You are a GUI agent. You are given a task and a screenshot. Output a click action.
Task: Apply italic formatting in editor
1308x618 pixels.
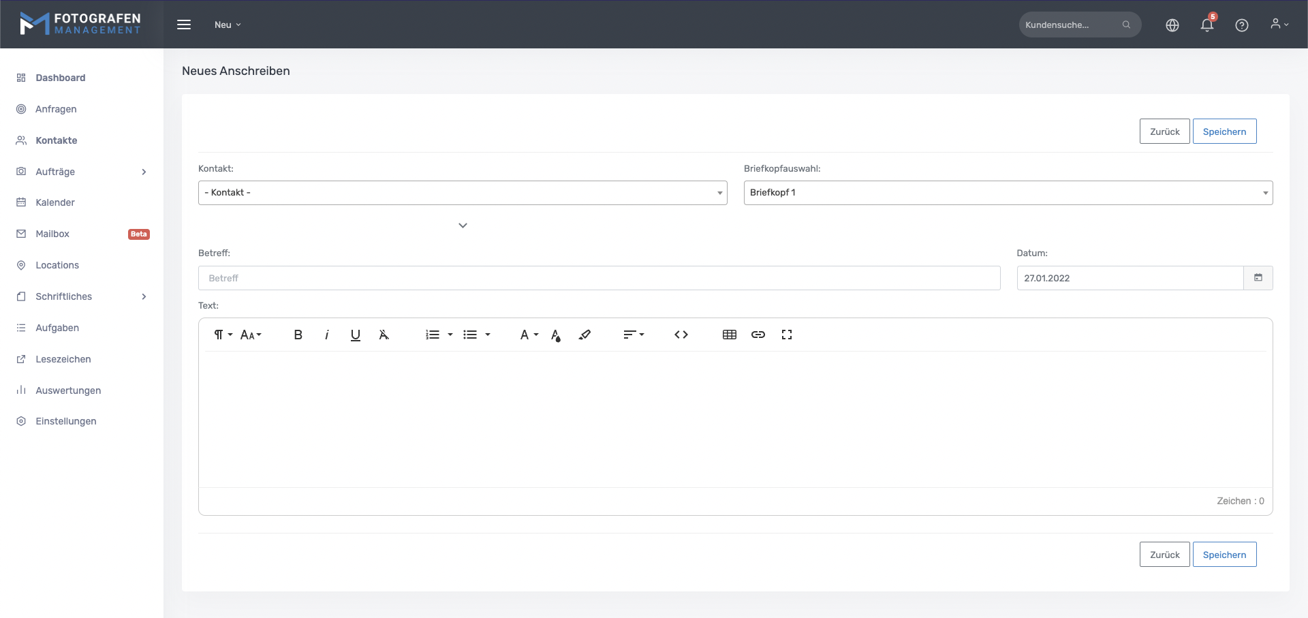tap(327, 335)
